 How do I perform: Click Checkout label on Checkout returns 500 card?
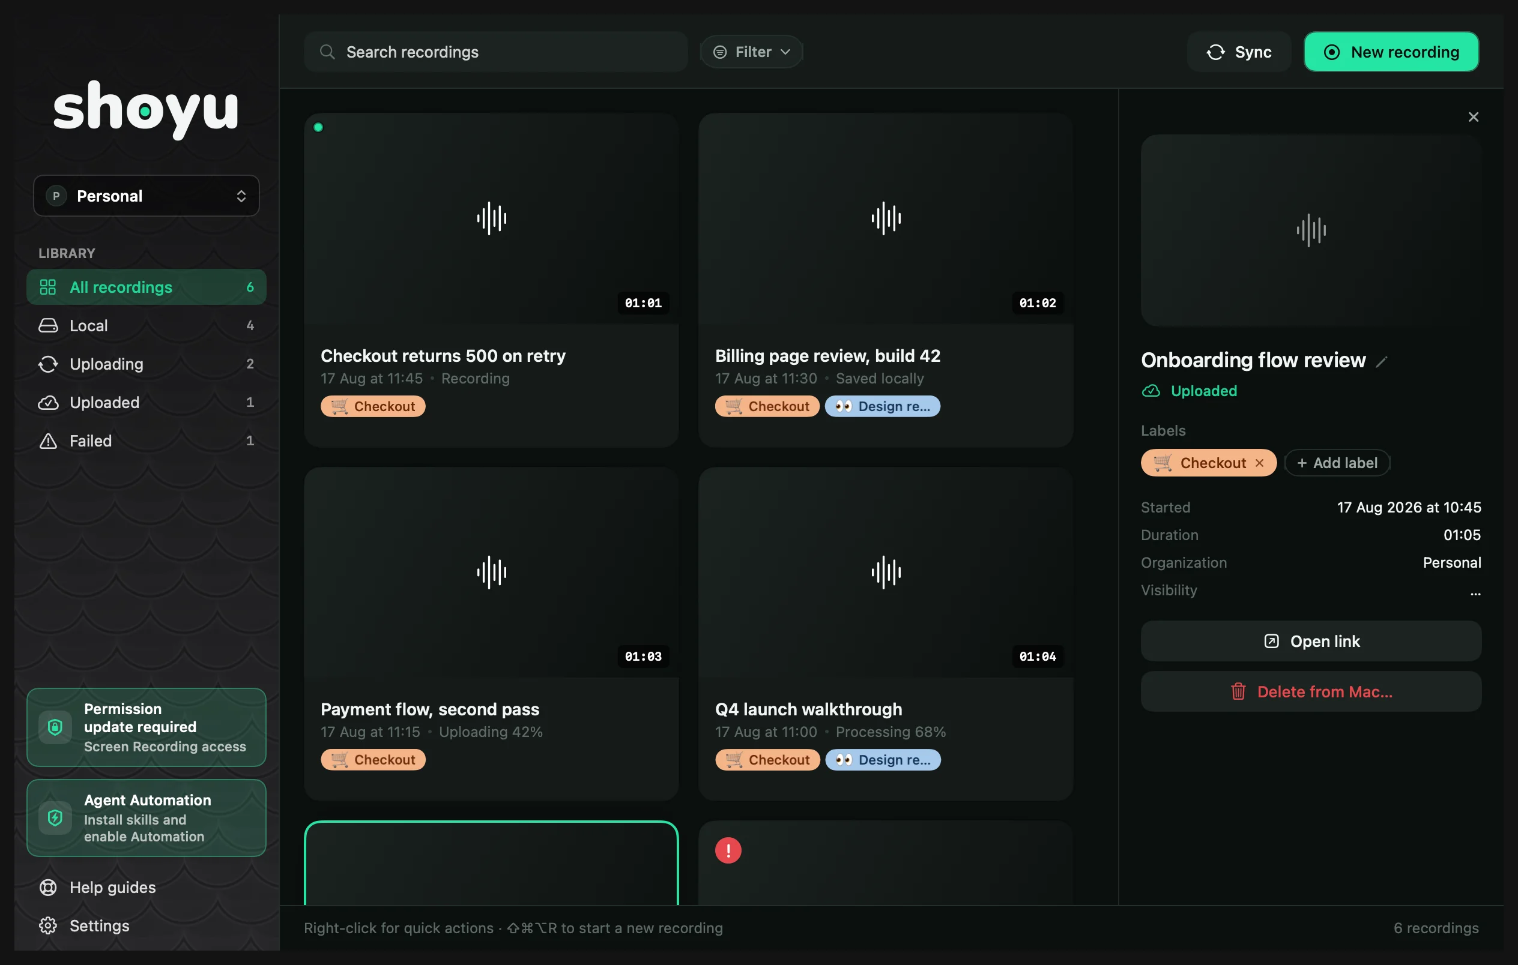click(373, 406)
